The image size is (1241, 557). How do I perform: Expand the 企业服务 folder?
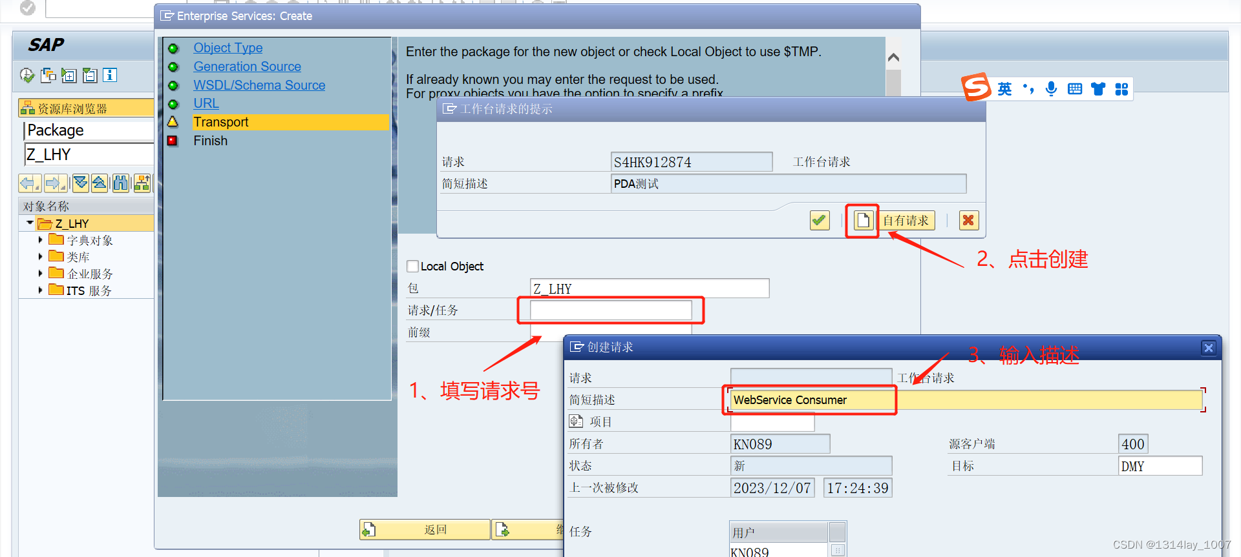40,273
